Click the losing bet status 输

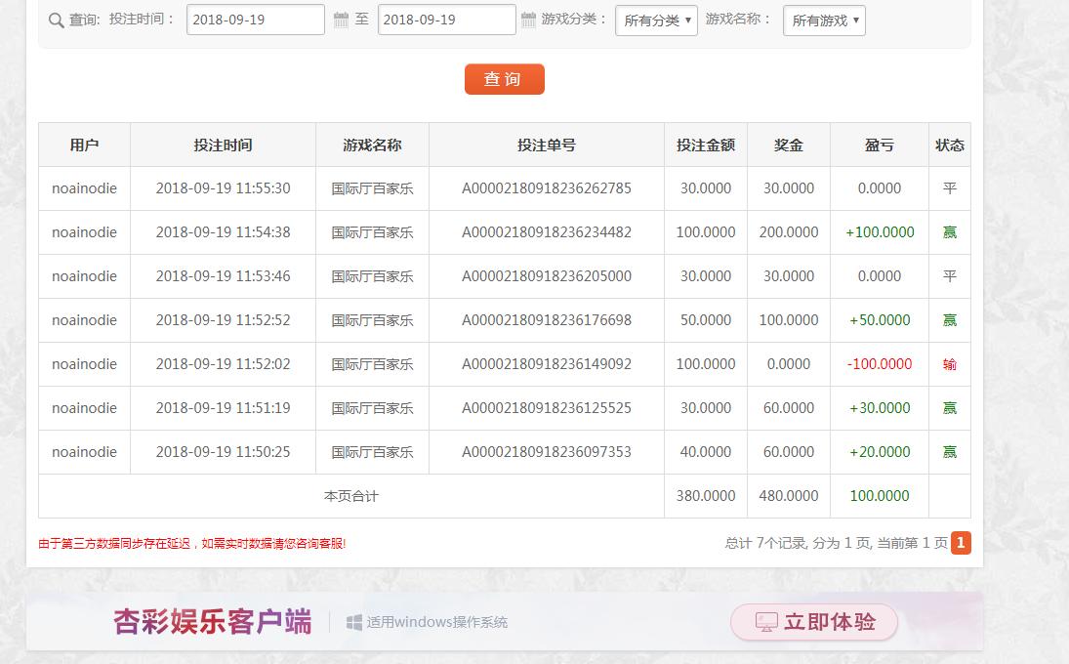pos(949,364)
